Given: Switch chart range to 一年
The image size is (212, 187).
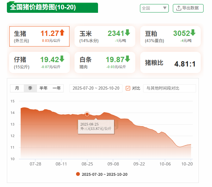Looking at the screenshot, I should coord(57,88).
